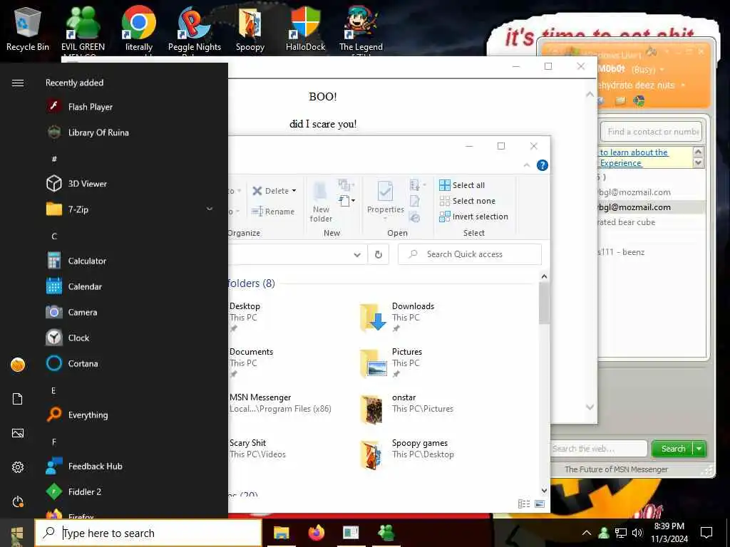
Task: Click Delete in Explorer ribbon
Action: (x=274, y=191)
